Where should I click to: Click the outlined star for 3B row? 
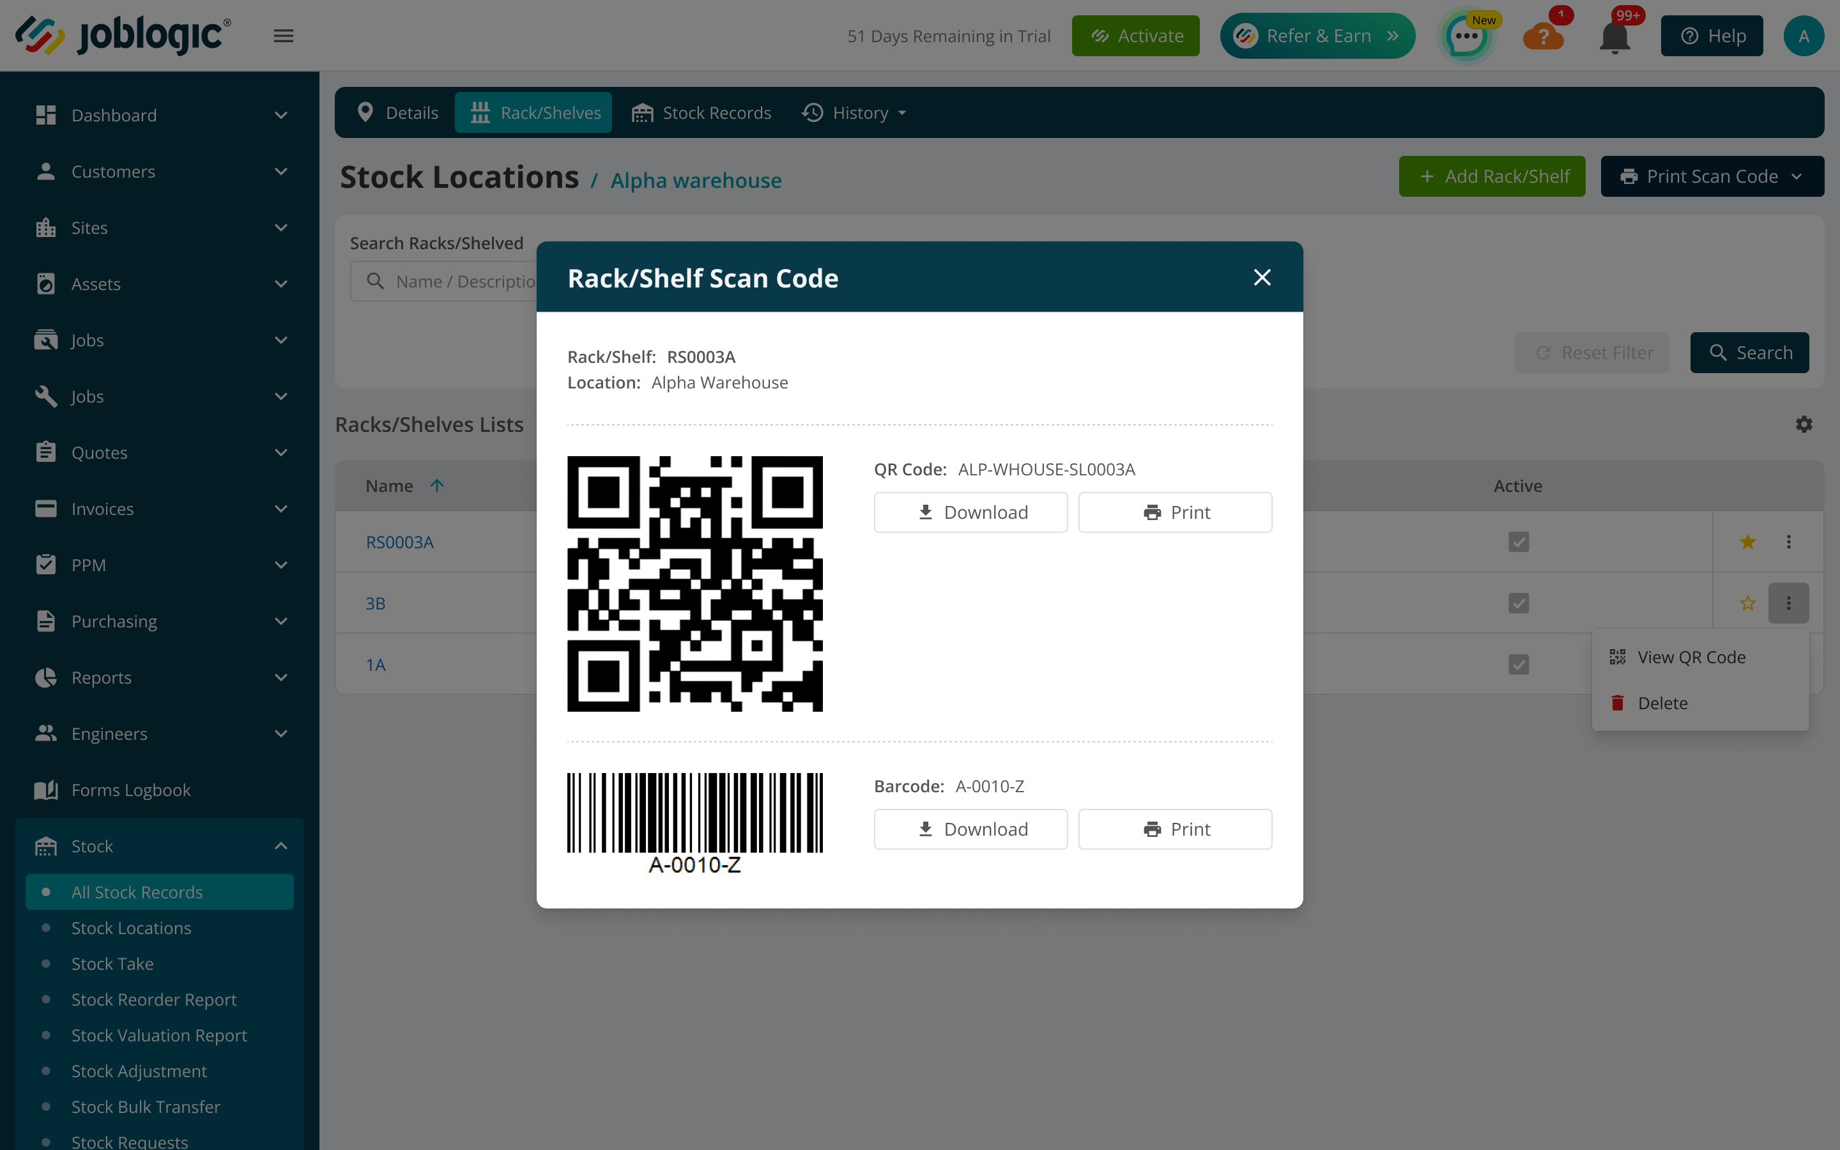[x=1747, y=603]
